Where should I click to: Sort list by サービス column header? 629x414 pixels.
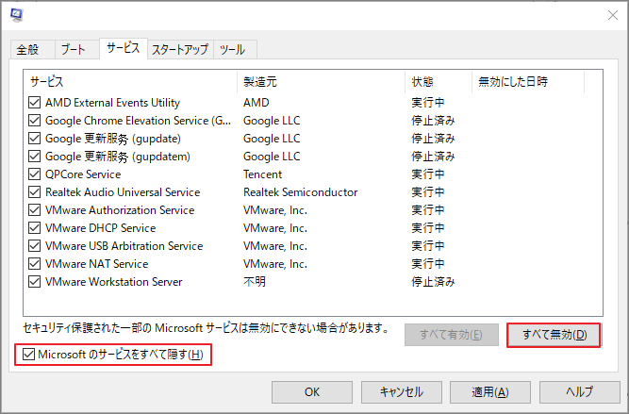130,82
